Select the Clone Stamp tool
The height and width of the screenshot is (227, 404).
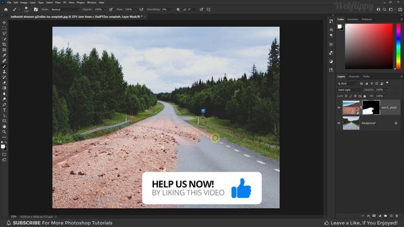click(x=4, y=72)
